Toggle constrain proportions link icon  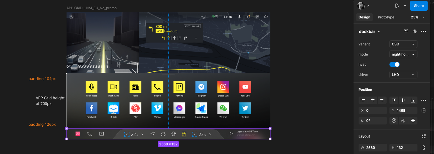coord(423,148)
